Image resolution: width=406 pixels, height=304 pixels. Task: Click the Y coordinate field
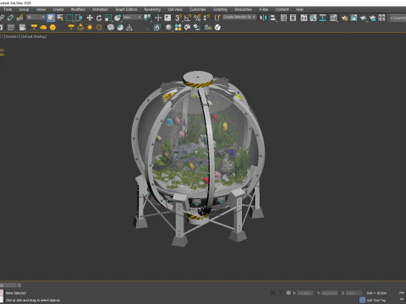click(x=330, y=293)
